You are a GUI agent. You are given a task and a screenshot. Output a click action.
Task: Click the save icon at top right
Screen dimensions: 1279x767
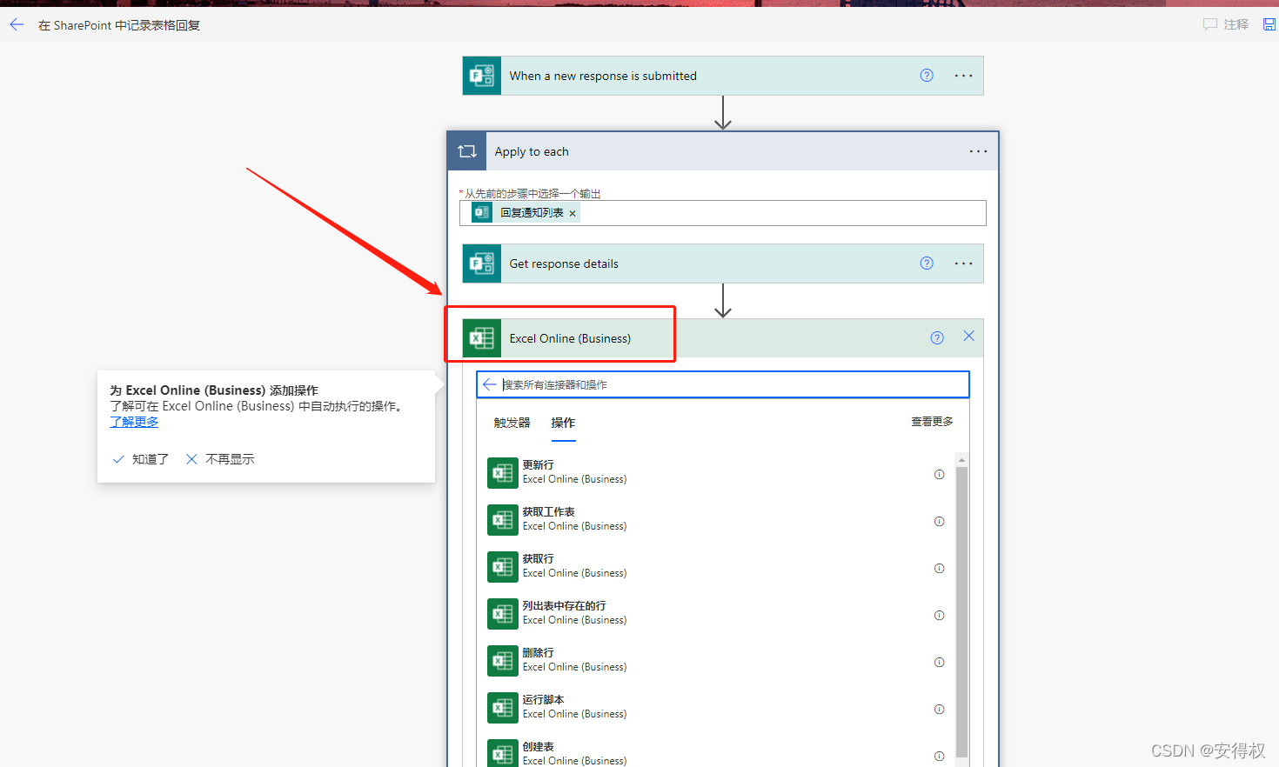1269,24
